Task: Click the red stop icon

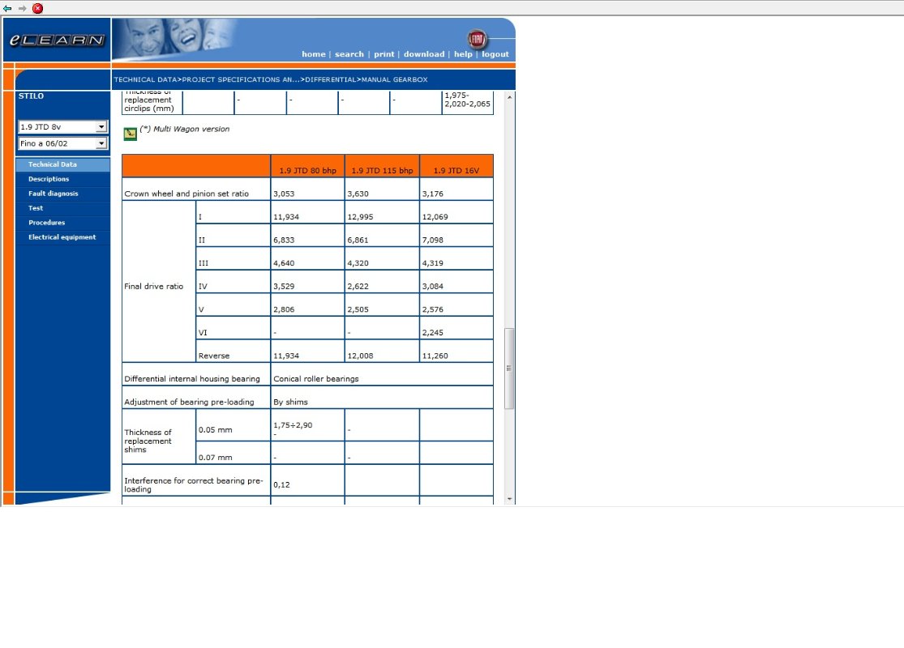Action: point(37,8)
